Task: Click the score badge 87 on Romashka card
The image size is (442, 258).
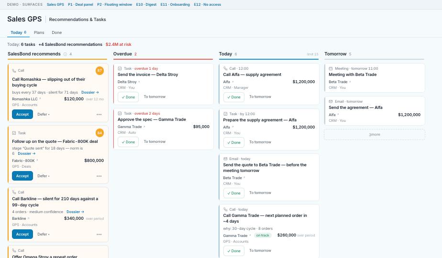Action: [x=99, y=70]
